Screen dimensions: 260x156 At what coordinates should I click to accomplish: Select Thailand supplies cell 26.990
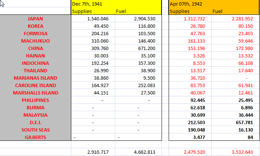[x=93, y=71]
